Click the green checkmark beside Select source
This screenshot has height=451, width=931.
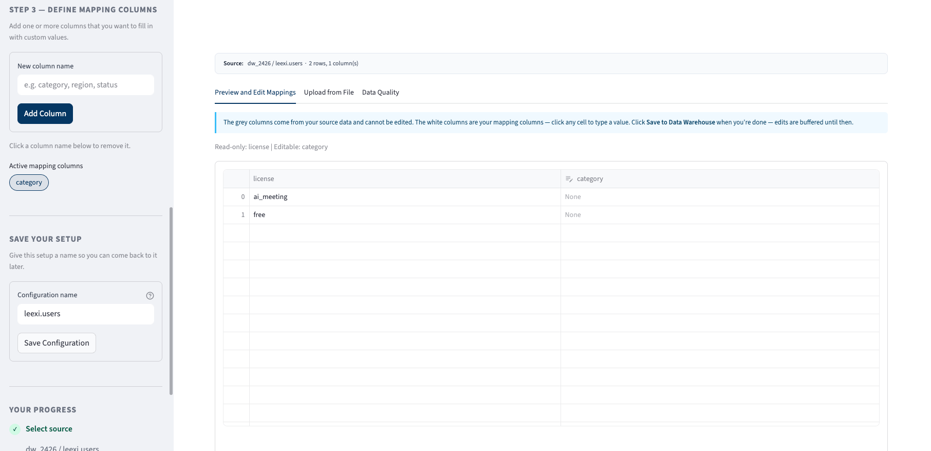[x=15, y=429]
